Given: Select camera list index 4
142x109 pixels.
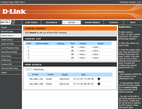Looking at the screenshot, I should [x=28, y=58].
